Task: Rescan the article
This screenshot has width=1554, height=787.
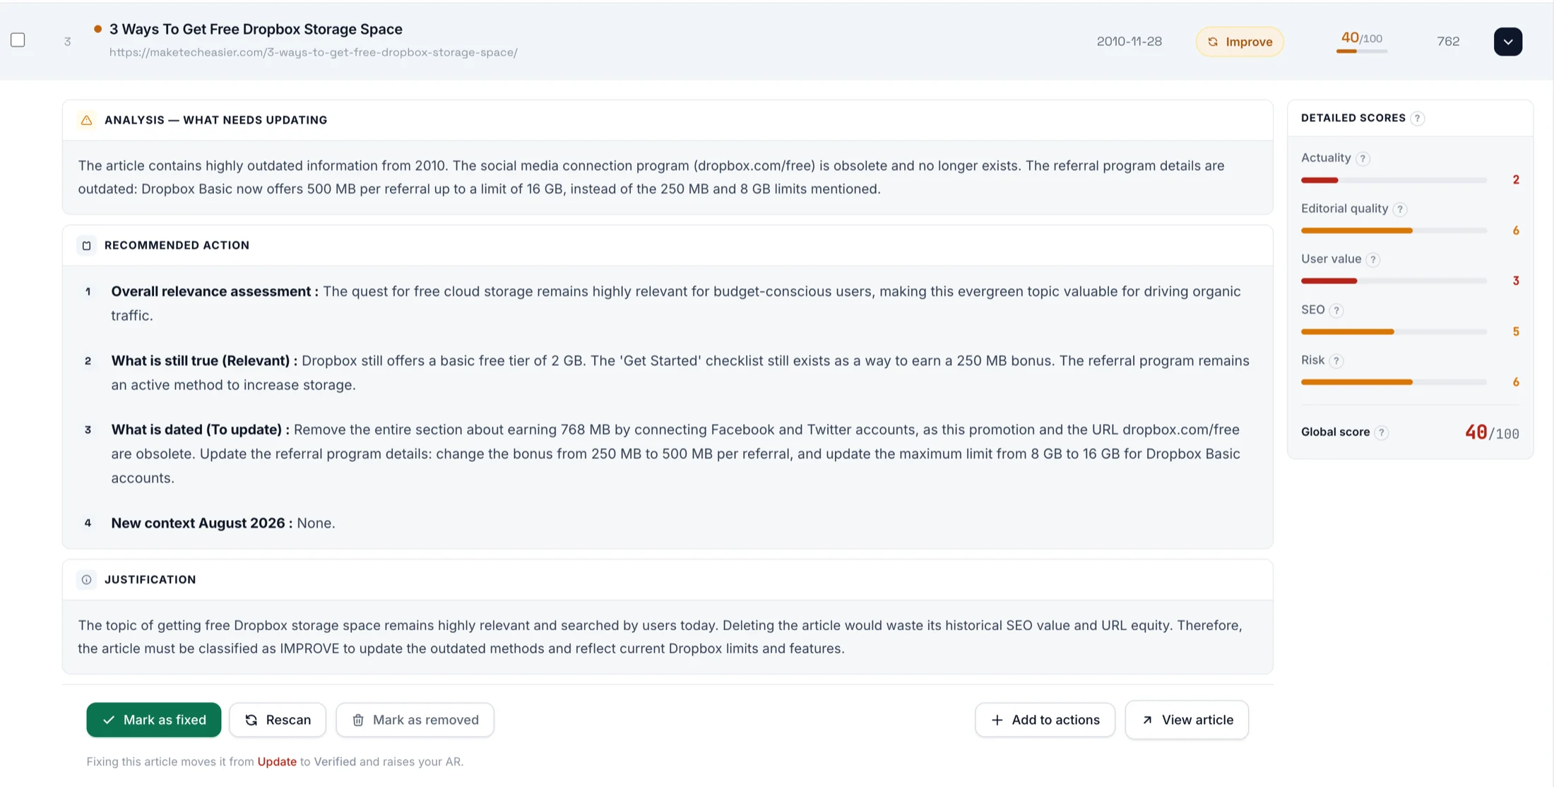Action: (278, 720)
